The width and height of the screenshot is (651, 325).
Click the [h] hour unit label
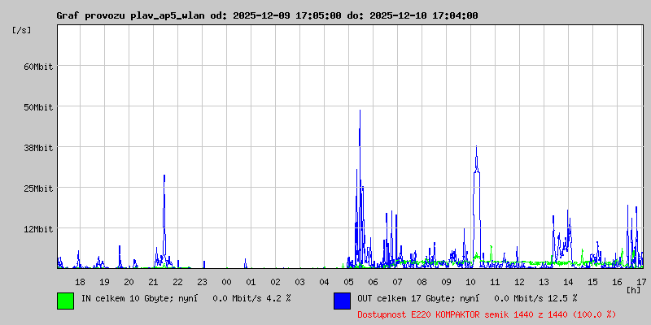pyautogui.click(x=634, y=290)
